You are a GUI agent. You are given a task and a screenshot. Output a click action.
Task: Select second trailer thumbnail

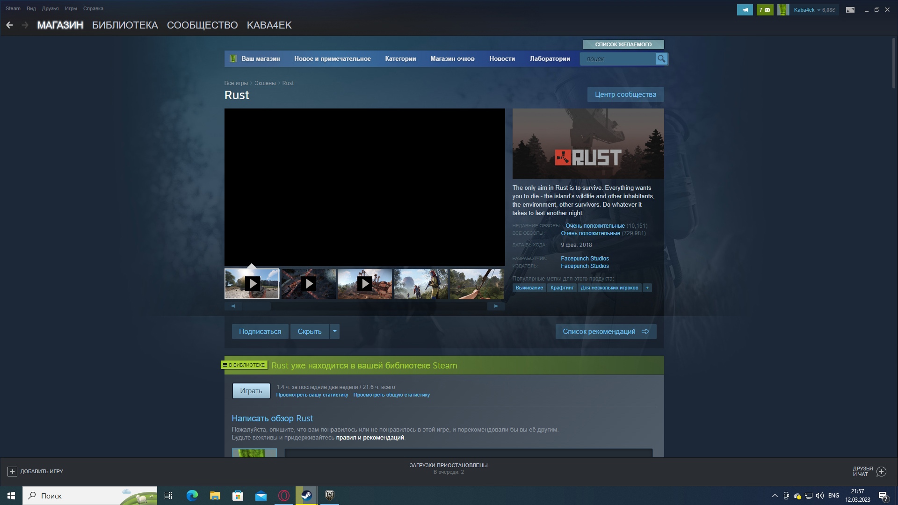point(308,284)
